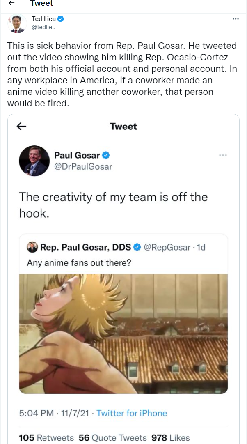View the 105 Retweets list
This screenshot has height=444, width=247.
[x=46, y=438]
